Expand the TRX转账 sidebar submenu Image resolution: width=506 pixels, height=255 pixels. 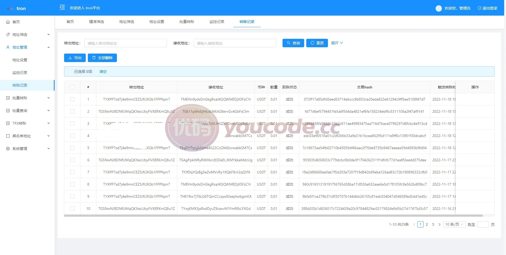(49, 123)
